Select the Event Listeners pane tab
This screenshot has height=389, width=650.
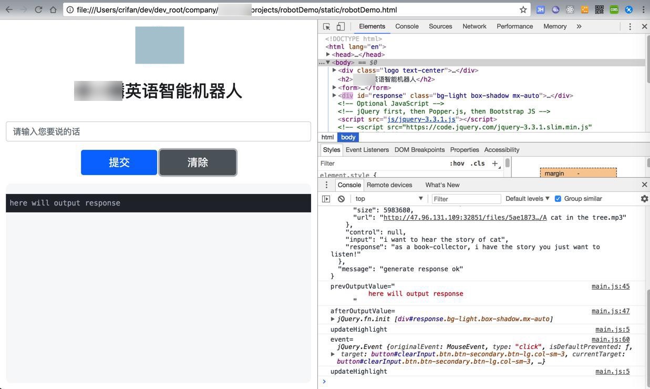click(367, 150)
